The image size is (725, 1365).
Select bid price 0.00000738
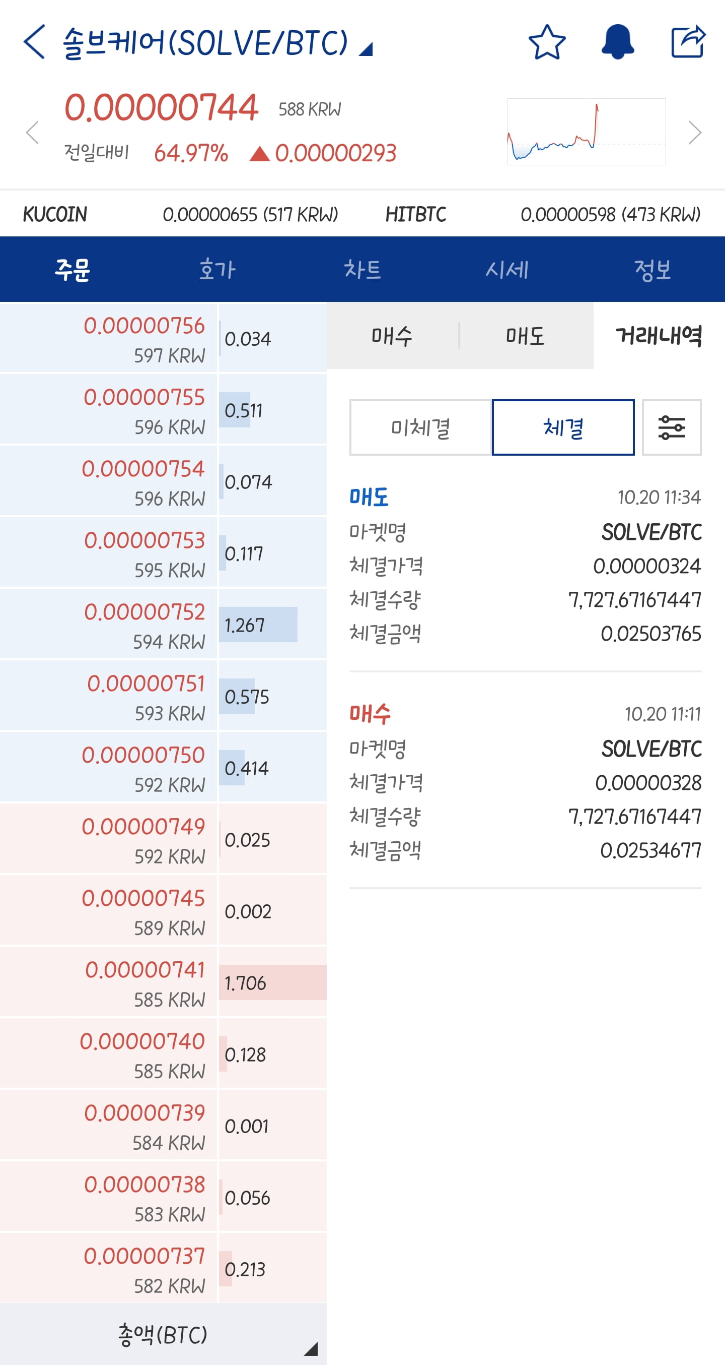pyautogui.click(x=108, y=1197)
